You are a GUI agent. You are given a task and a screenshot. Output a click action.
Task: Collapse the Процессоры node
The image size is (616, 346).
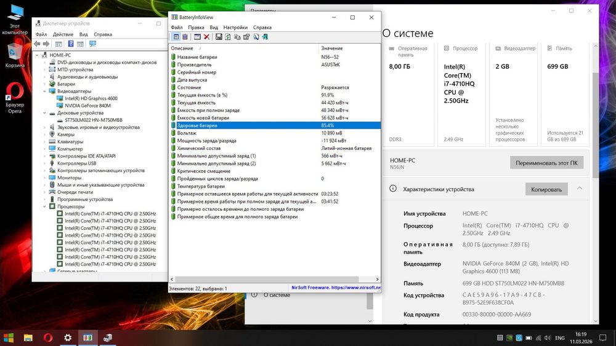(44, 206)
